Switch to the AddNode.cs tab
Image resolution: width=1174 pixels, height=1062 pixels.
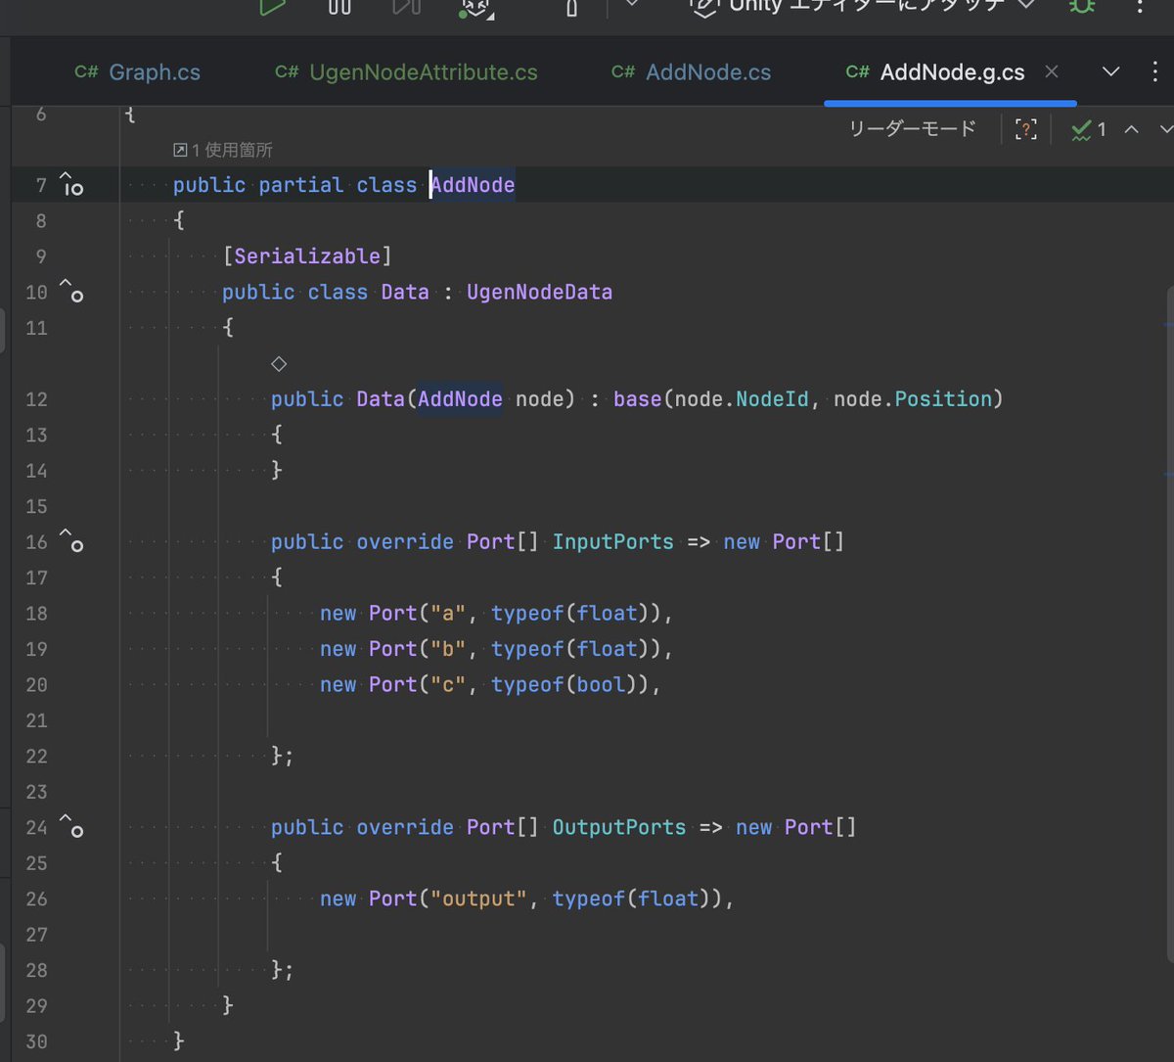(691, 72)
